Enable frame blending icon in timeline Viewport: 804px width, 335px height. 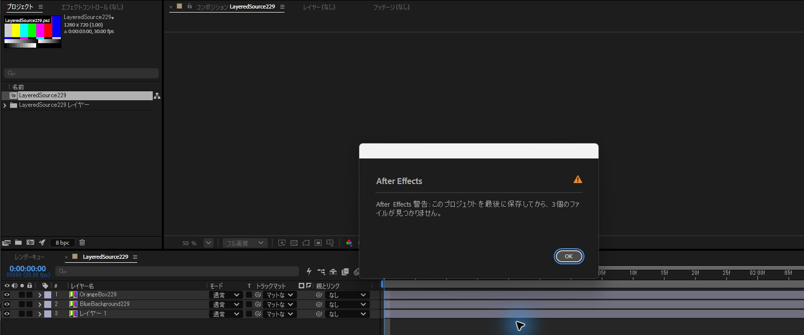point(345,271)
